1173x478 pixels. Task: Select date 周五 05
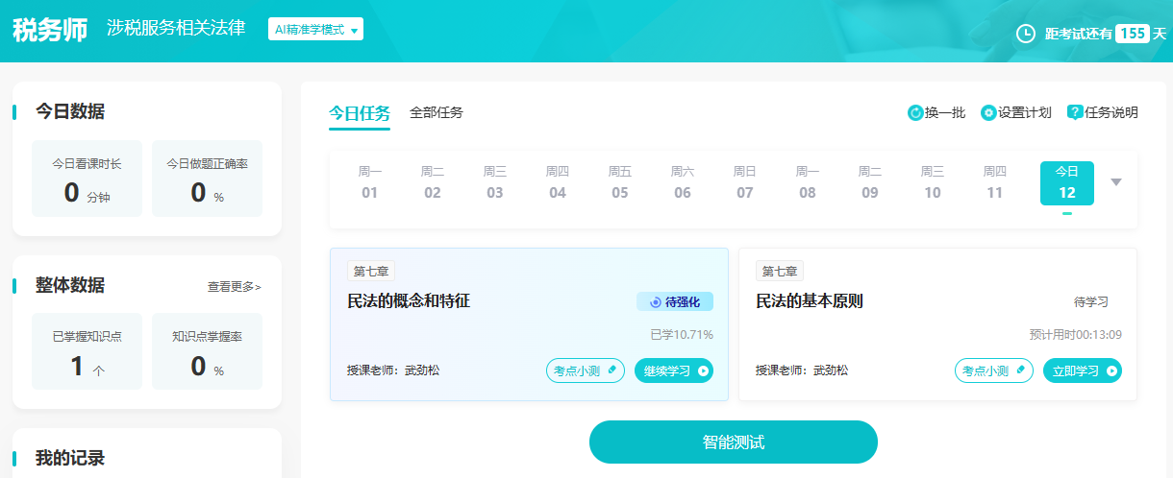point(620,182)
